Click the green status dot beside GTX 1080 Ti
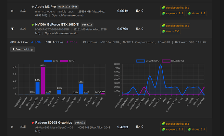The width and height of the screenshot is (224, 136). click(32, 25)
